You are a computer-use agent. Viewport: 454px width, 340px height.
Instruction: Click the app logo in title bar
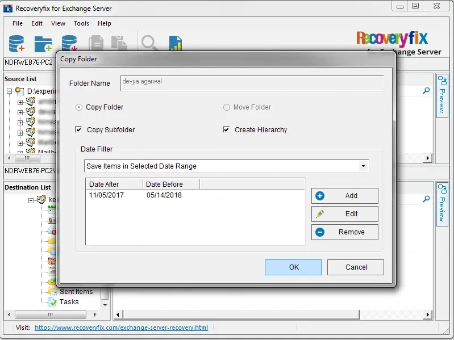click(x=8, y=9)
